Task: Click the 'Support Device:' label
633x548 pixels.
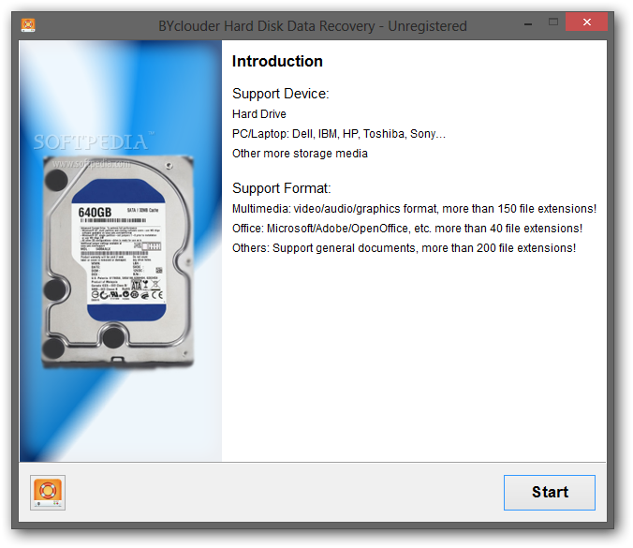Action: 281,94
